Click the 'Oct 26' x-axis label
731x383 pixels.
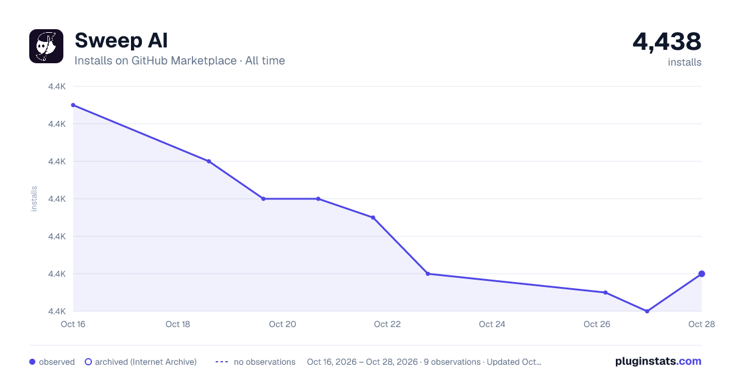[597, 324]
